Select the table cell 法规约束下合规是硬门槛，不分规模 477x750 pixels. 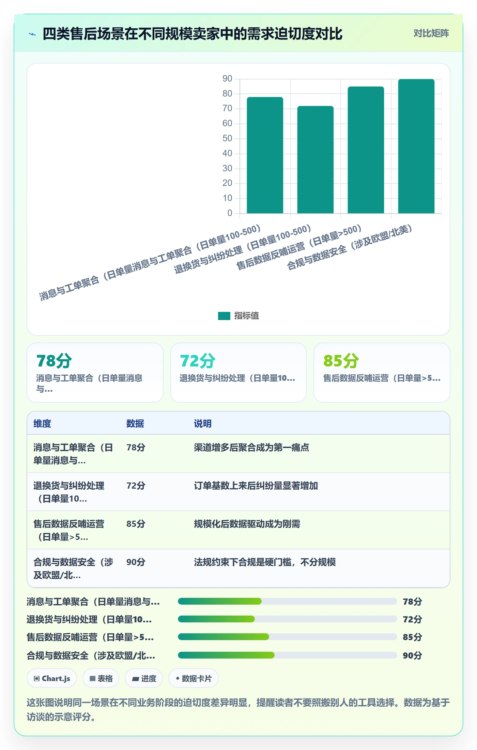265,562
